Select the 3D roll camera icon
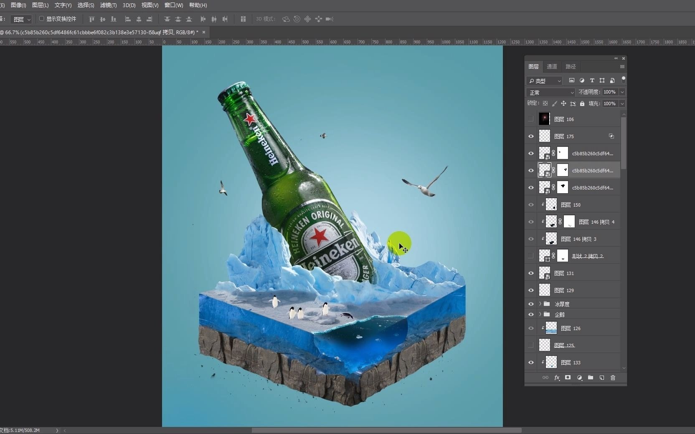The image size is (695, 434). (x=297, y=19)
